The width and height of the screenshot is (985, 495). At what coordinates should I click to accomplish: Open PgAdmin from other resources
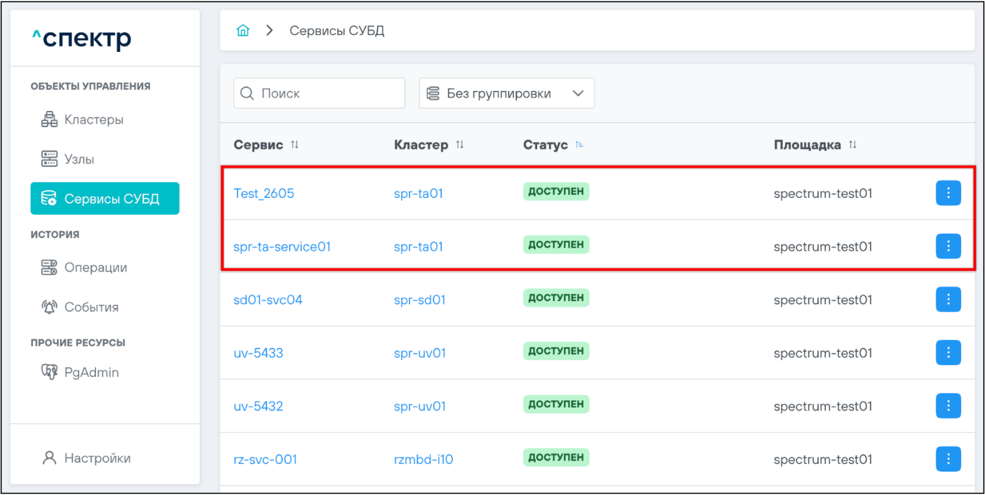pyautogui.click(x=91, y=373)
